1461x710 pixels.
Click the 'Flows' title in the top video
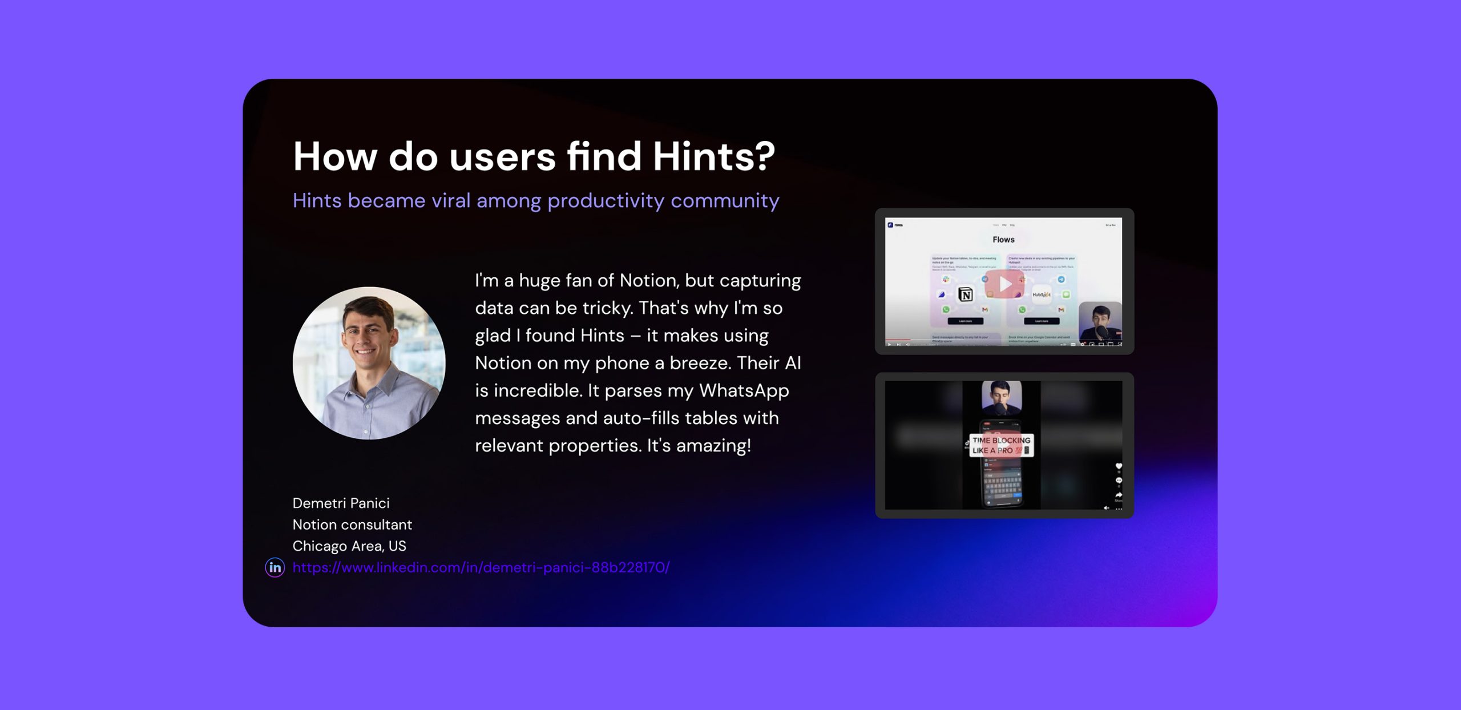(1004, 240)
